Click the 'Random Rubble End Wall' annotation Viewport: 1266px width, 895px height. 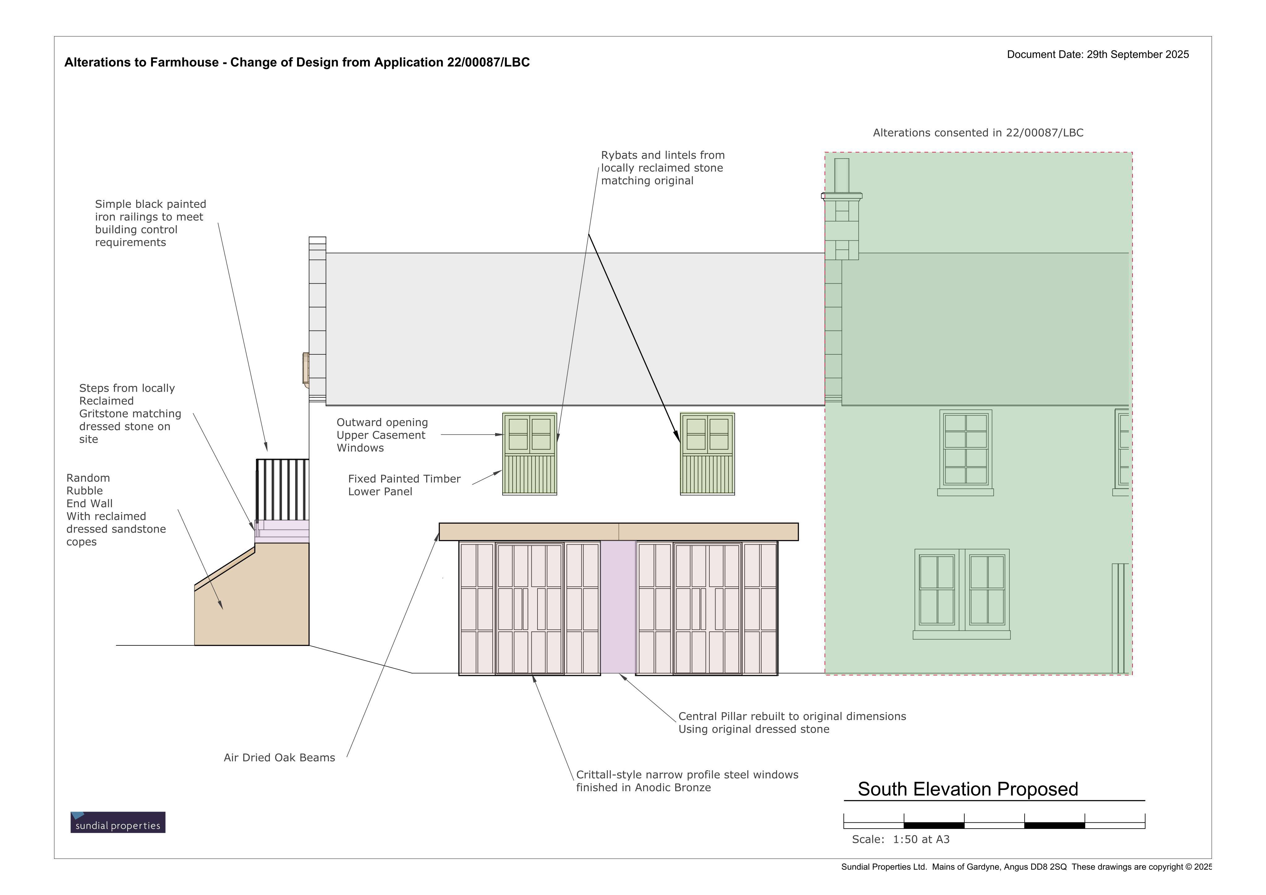pyautogui.click(x=116, y=510)
